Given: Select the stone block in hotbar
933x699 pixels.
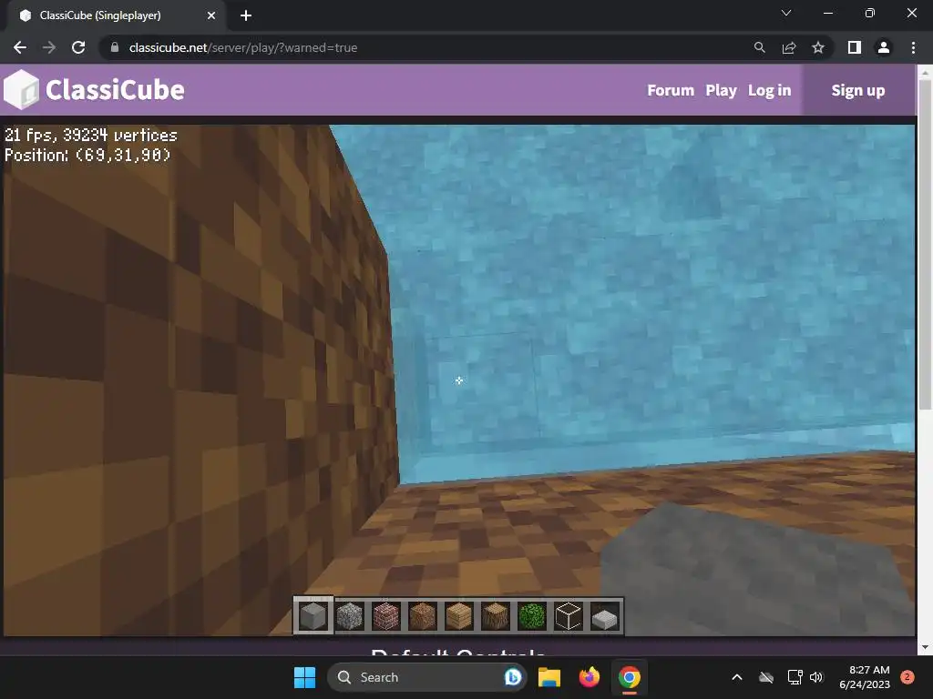Looking at the screenshot, I should pos(313,616).
